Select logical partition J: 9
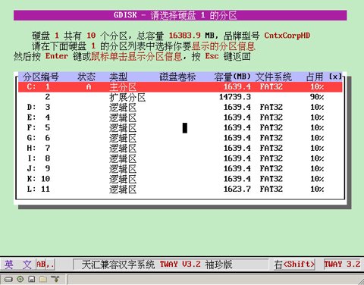Viewport: 364px width, 285px height. [180, 168]
